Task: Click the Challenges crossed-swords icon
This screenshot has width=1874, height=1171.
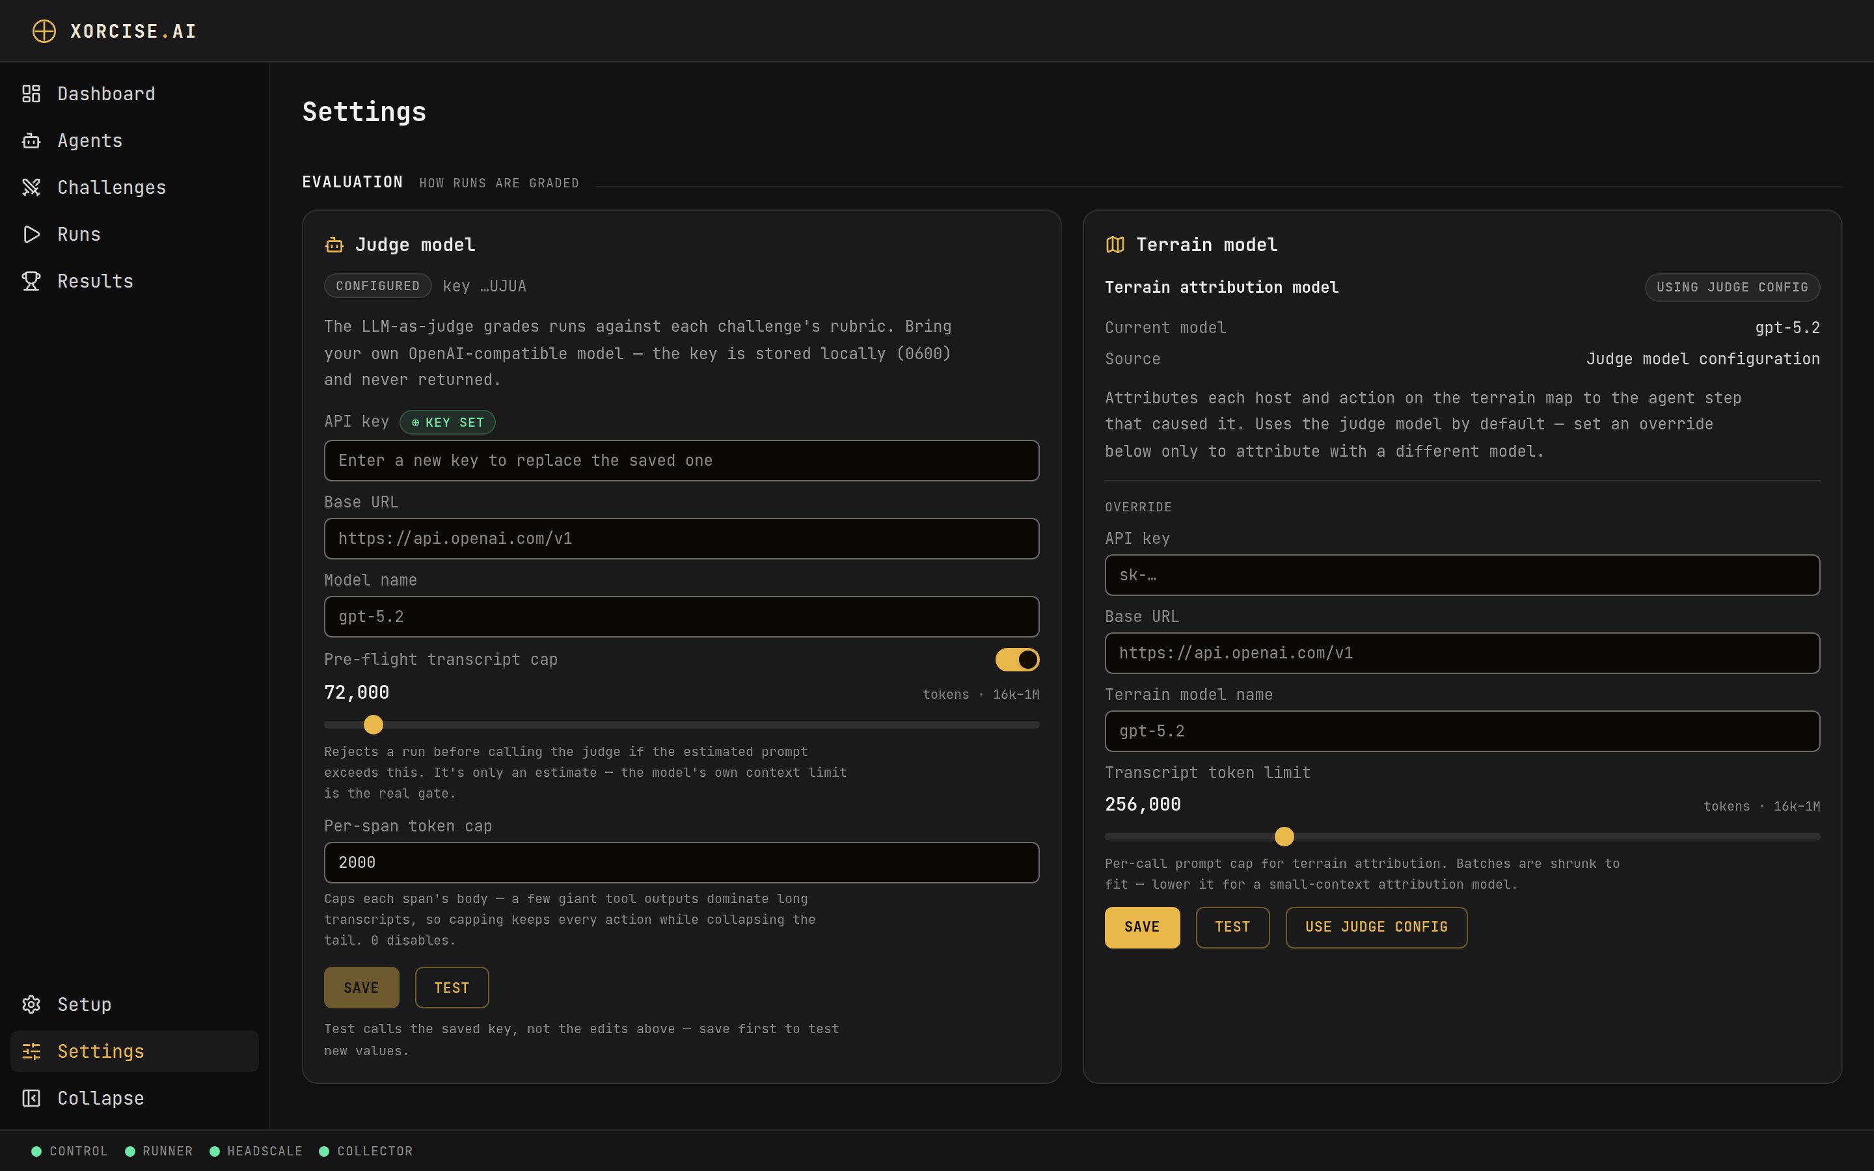Action: 31,187
